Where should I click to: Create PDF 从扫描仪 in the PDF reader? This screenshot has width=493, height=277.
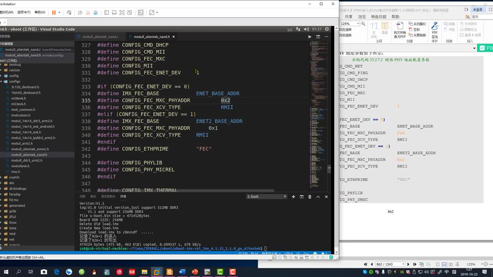417,24
